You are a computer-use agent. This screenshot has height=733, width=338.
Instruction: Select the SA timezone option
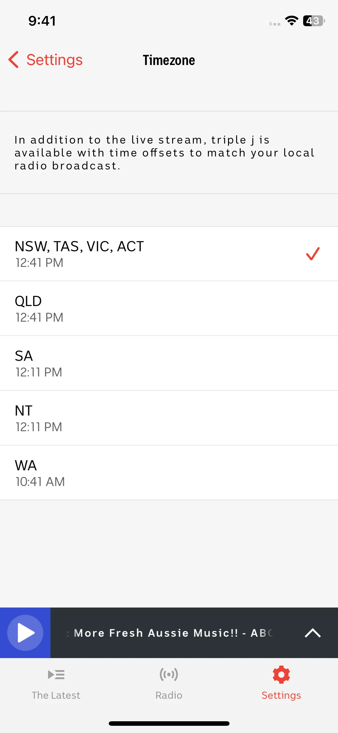169,363
